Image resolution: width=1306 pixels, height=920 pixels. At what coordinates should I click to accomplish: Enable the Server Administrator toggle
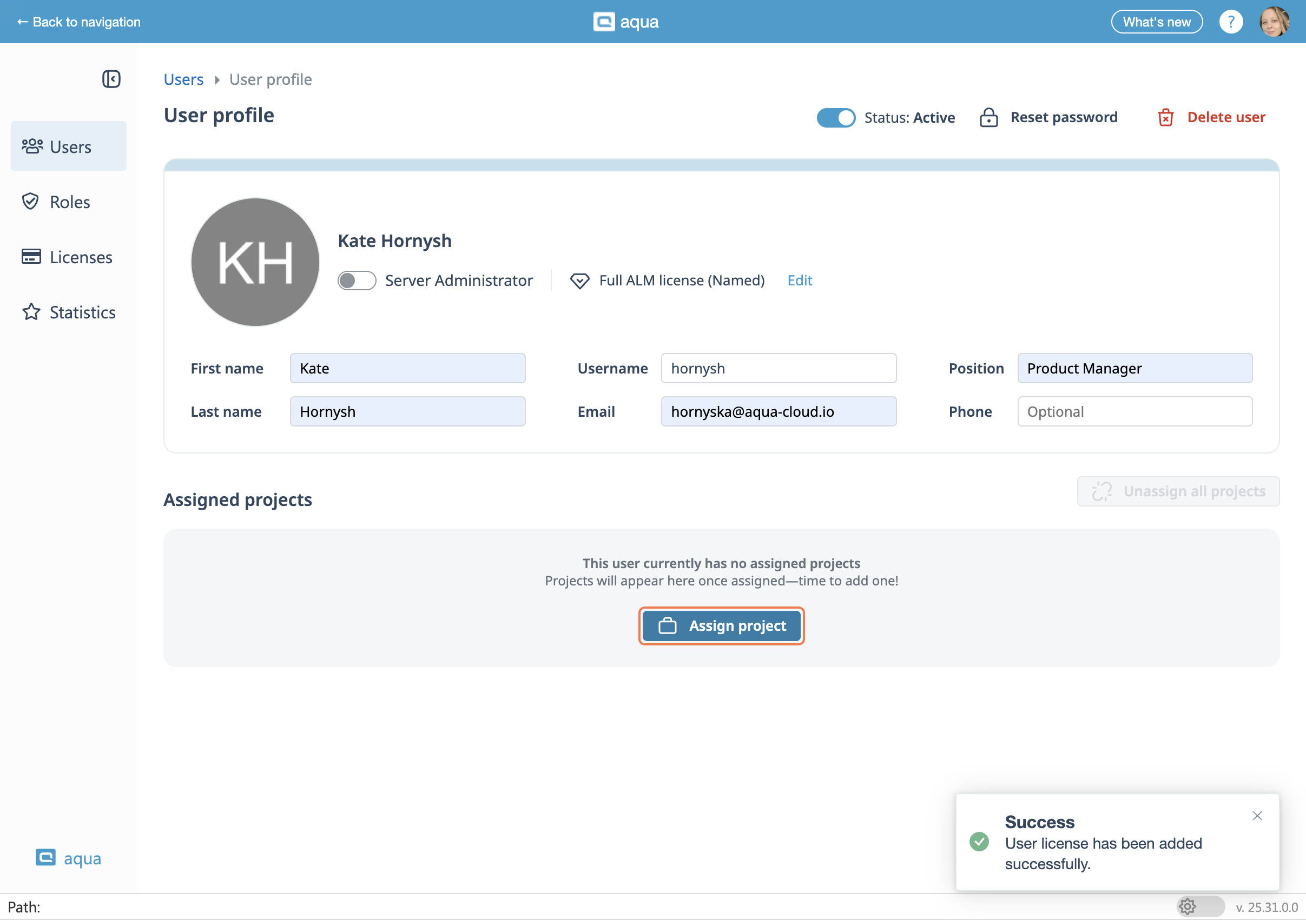pyautogui.click(x=357, y=281)
